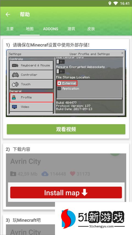Select the External storage checkbox

[x=59, y=83]
